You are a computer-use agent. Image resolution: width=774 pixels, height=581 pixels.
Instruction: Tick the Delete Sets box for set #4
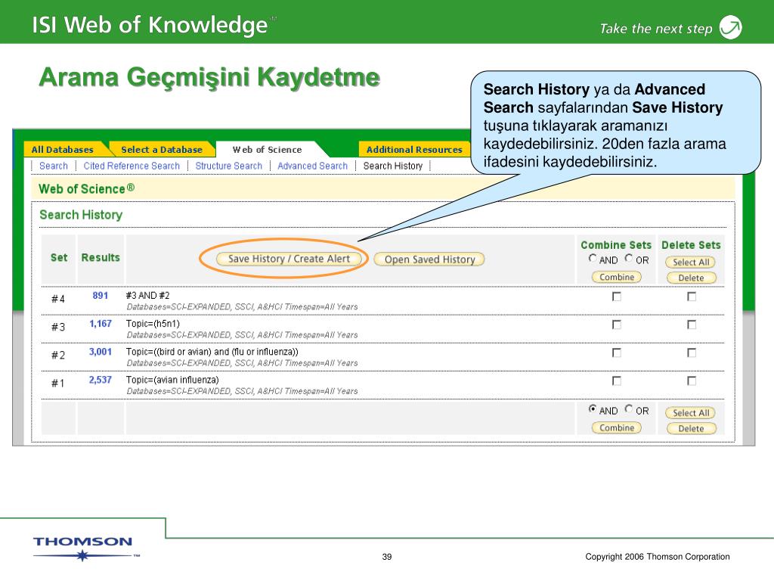click(x=692, y=297)
